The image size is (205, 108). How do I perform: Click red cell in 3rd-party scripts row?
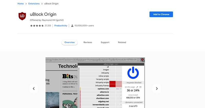[112, 82]
